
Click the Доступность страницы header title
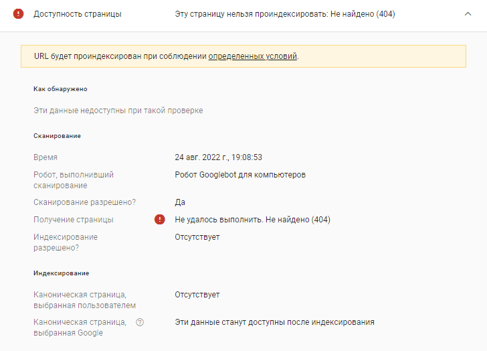point(78,14)
